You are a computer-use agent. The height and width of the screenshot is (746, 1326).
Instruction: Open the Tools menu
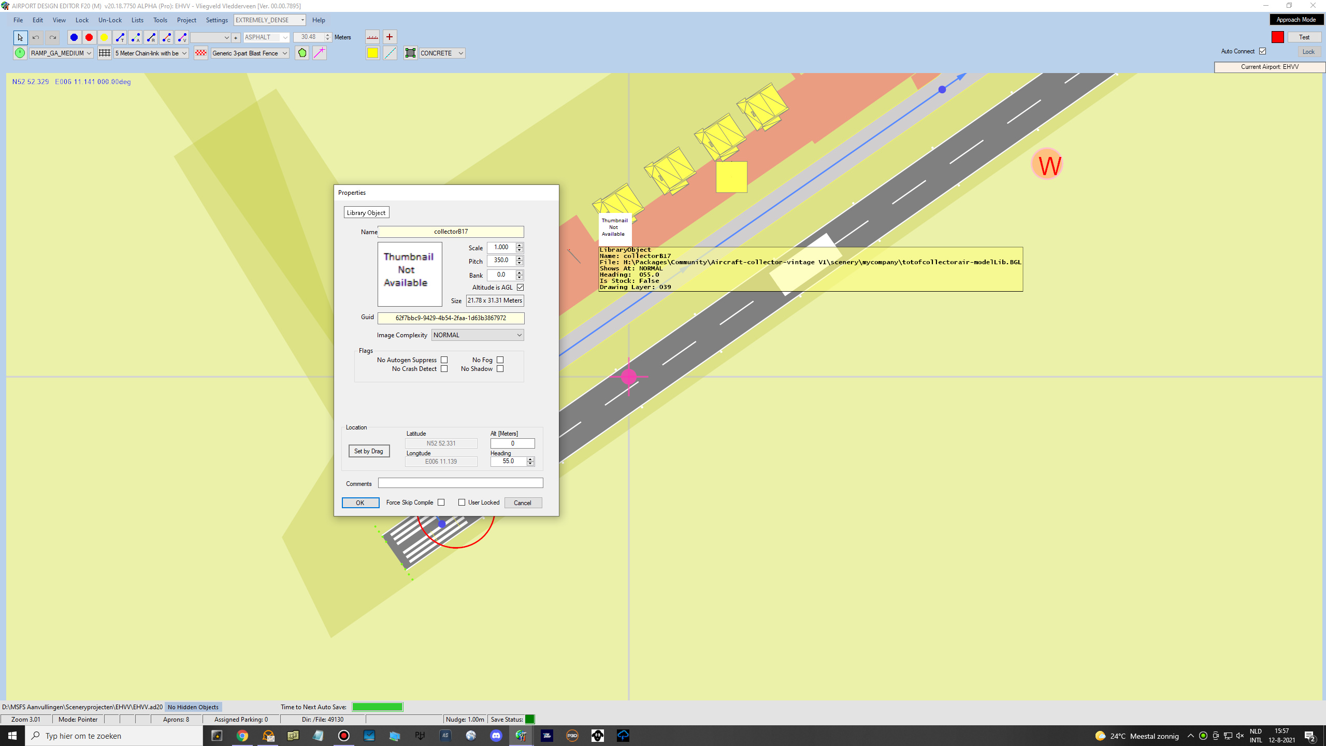[x=160, y=20]
